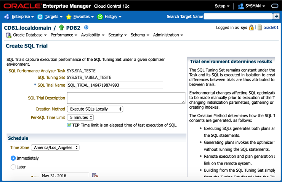Click the Targets bullseye icon

coord(40,17)
